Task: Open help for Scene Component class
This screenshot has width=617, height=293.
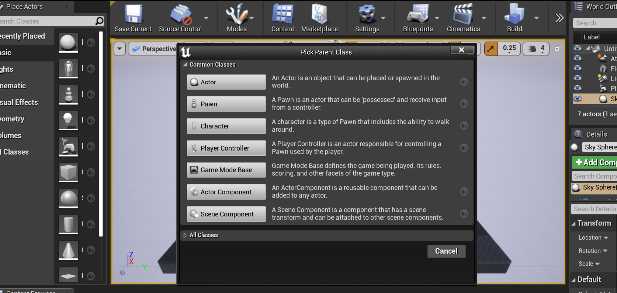Action: [x=464, y=214]
